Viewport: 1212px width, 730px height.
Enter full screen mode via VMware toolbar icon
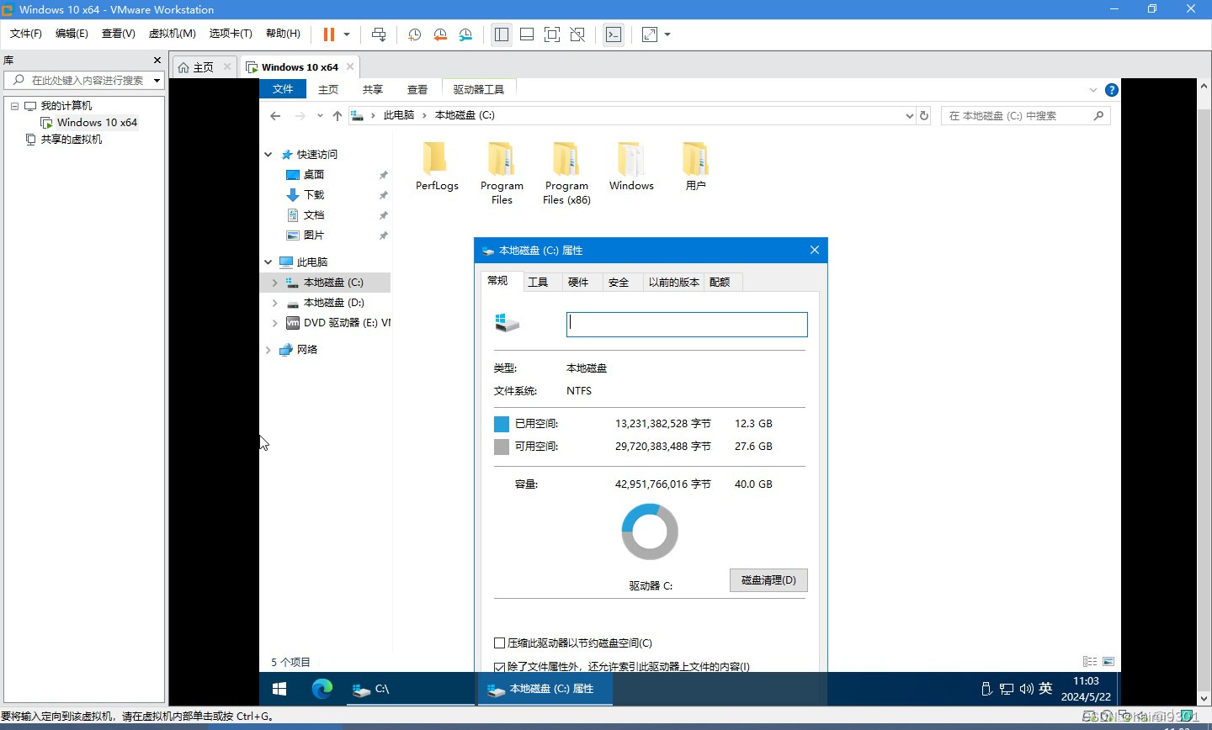552,34
